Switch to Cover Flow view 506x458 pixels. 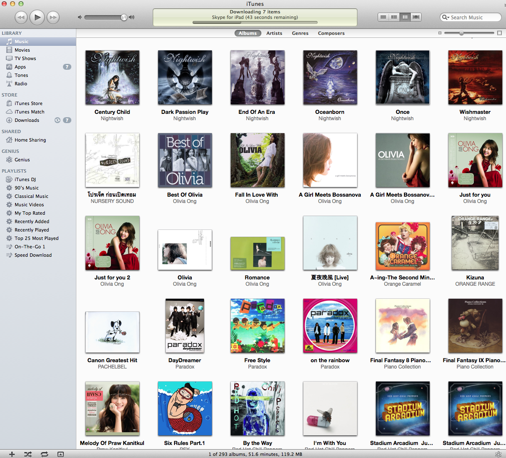[x=416, y=17]
